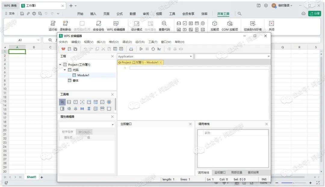The width and height of the screenshot is (325, 187).
Task: Toggle 使用相对引用 in the ribbon
Action: click(82, 26)
